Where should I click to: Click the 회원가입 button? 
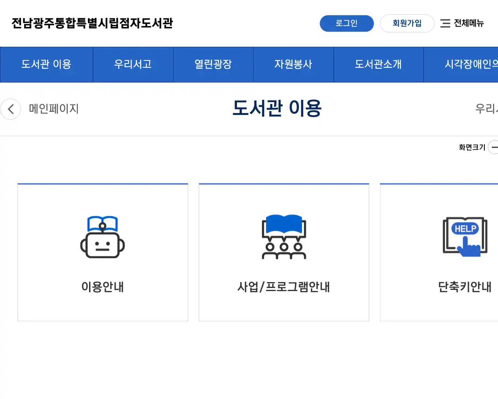(407, 23)
